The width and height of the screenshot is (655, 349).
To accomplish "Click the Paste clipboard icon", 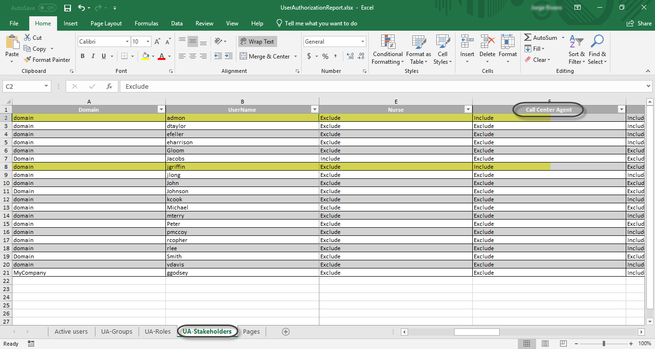I will tap(12, 42).
